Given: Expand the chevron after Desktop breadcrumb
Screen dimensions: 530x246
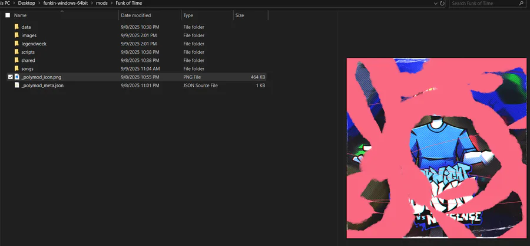Looking at the screenshot, I should (39, 4).
